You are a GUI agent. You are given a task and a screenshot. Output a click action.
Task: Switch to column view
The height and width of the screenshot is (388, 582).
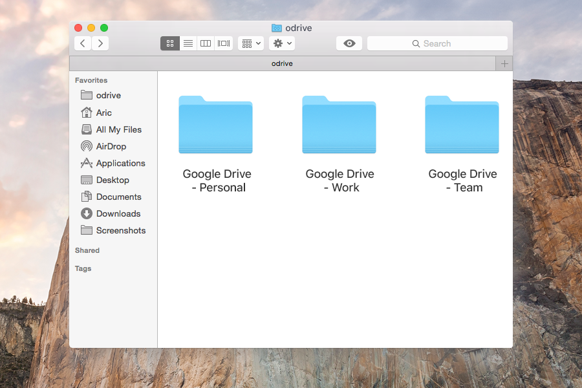coord(205,43)
